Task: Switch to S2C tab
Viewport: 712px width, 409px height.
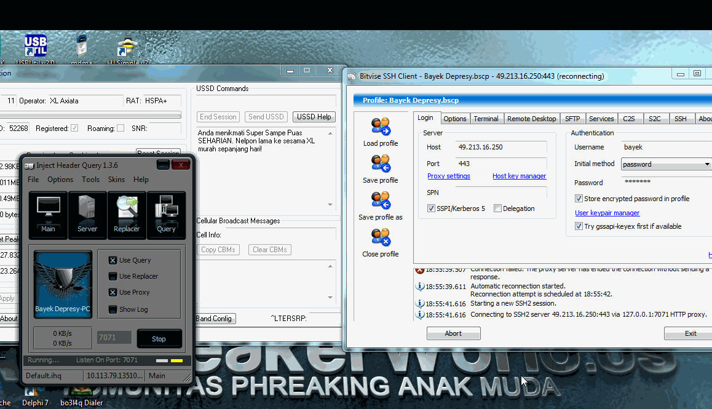Action: (655, 119)
